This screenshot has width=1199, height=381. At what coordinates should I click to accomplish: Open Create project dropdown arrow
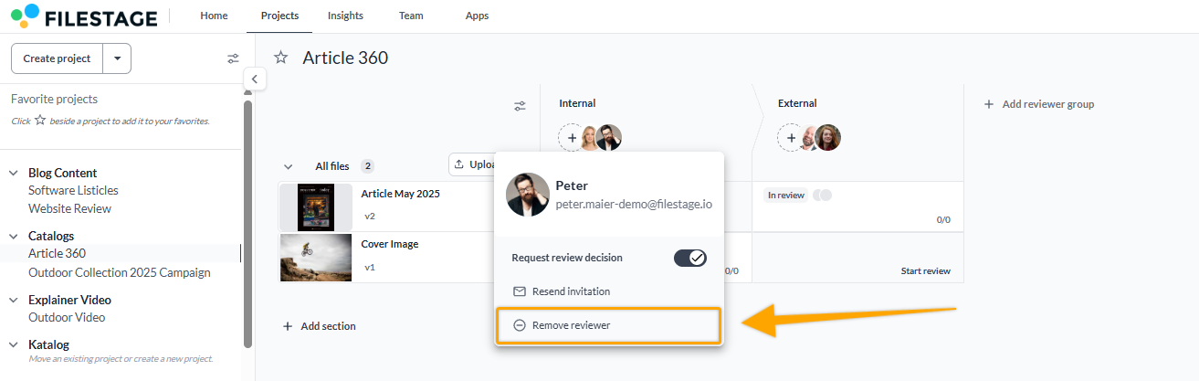point(117,58)
